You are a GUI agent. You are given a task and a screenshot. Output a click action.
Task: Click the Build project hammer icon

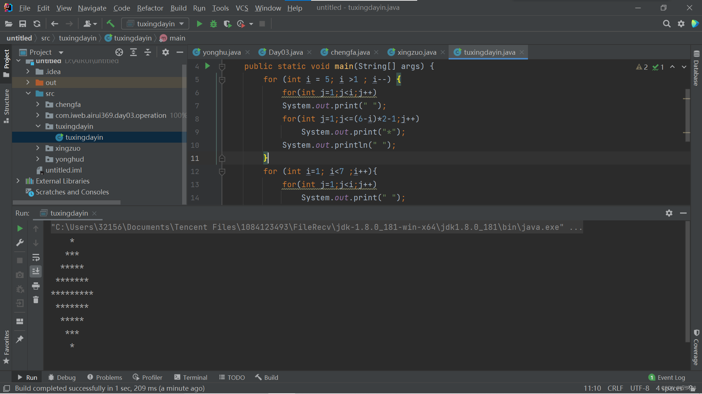coord(110,24)
